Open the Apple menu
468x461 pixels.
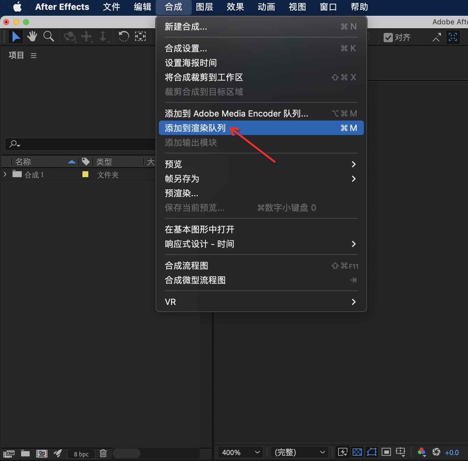tap(17, 7)
